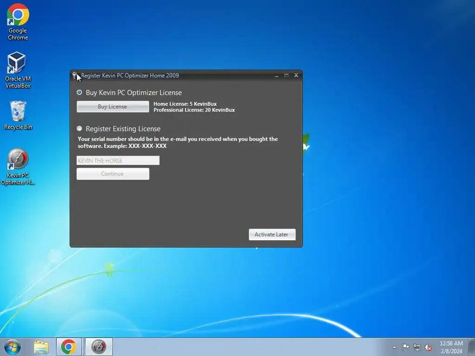Click the Show Desktop strip on taskbar
Screen dimensions: 475x356
[x=471, y=347]
